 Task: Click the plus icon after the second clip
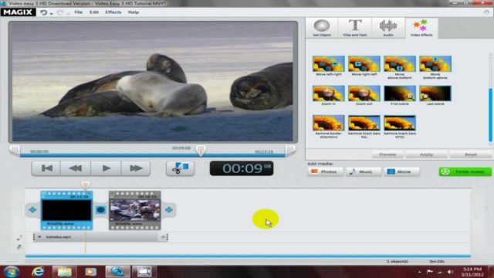tap(169, 209)
